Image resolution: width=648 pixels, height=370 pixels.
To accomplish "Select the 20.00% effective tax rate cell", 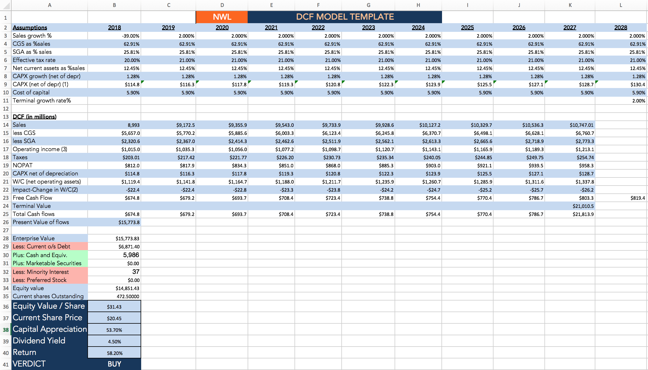I will (114, 60).
